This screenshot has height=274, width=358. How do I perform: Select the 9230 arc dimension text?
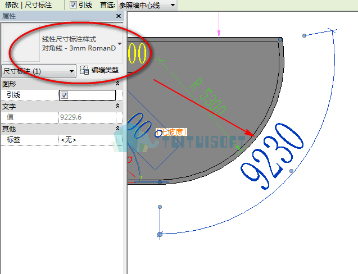272,157
